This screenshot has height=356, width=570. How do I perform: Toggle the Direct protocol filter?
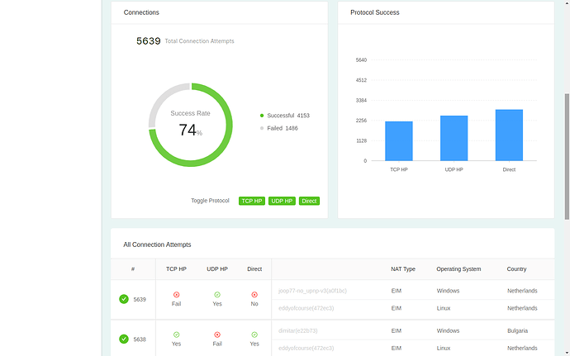pos(309,201)
